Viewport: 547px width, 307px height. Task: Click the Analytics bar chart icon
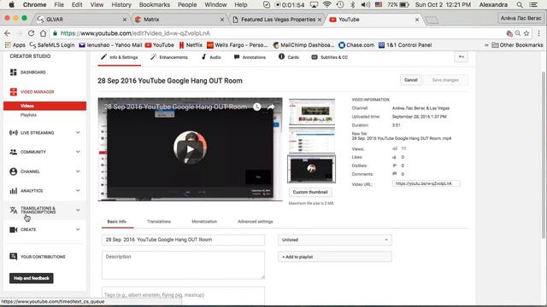coord(14,191)
